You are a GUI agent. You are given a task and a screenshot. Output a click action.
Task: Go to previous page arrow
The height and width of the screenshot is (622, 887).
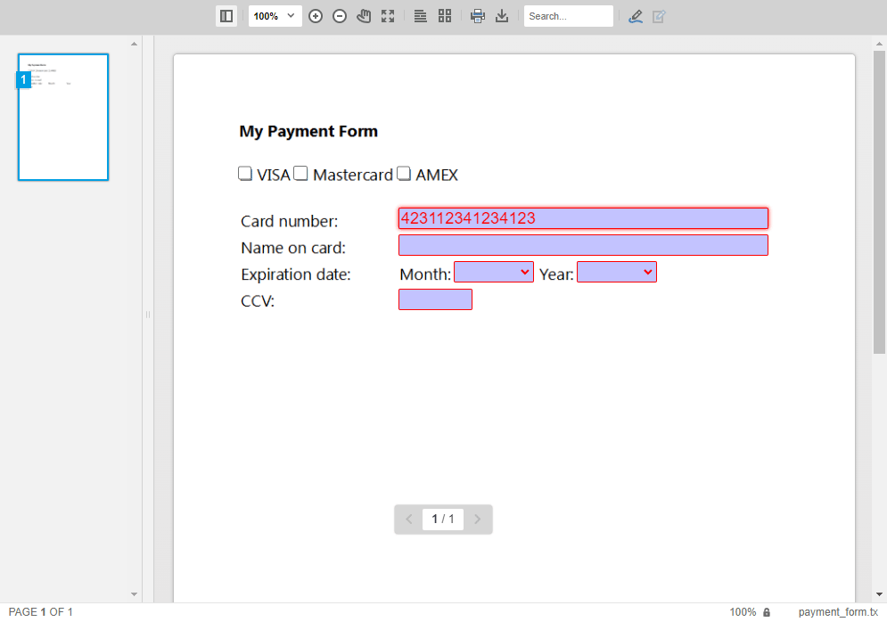click(x=409, y=520)
